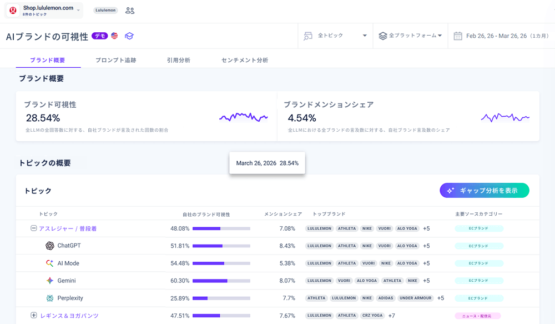This screenshot has width=555, height=324.
Task: Click the 7.67% mention share in レギンス row
Action: pyautogui.click(x=287, y=316)
